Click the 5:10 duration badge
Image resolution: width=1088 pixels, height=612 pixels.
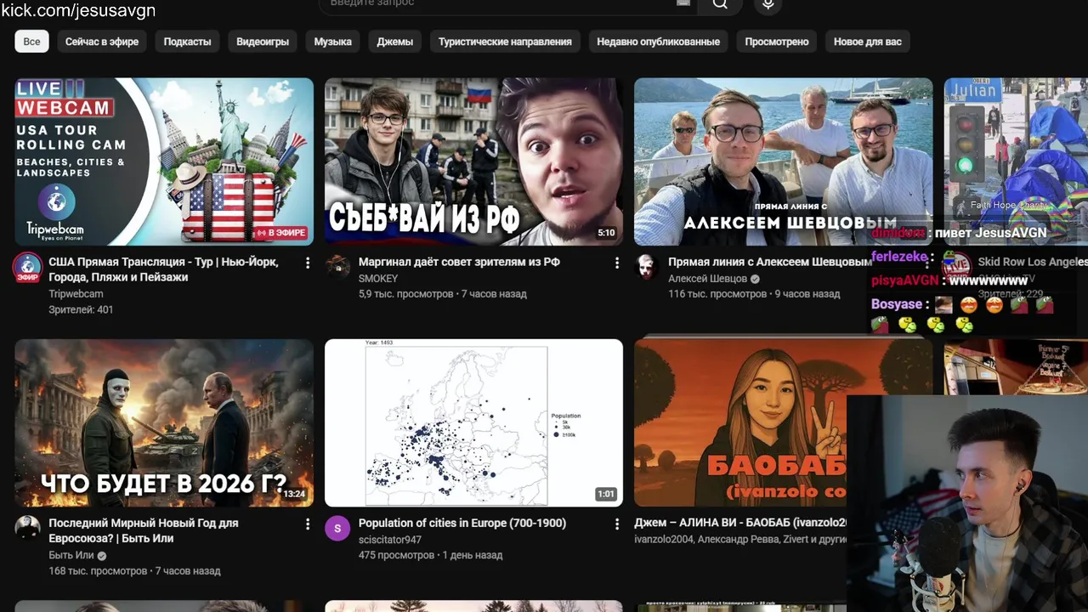606,233
